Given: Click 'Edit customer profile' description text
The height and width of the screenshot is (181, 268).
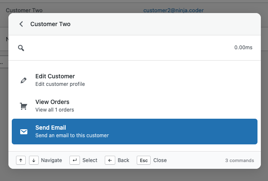Looking at the screenshot, I should (60, 84).
